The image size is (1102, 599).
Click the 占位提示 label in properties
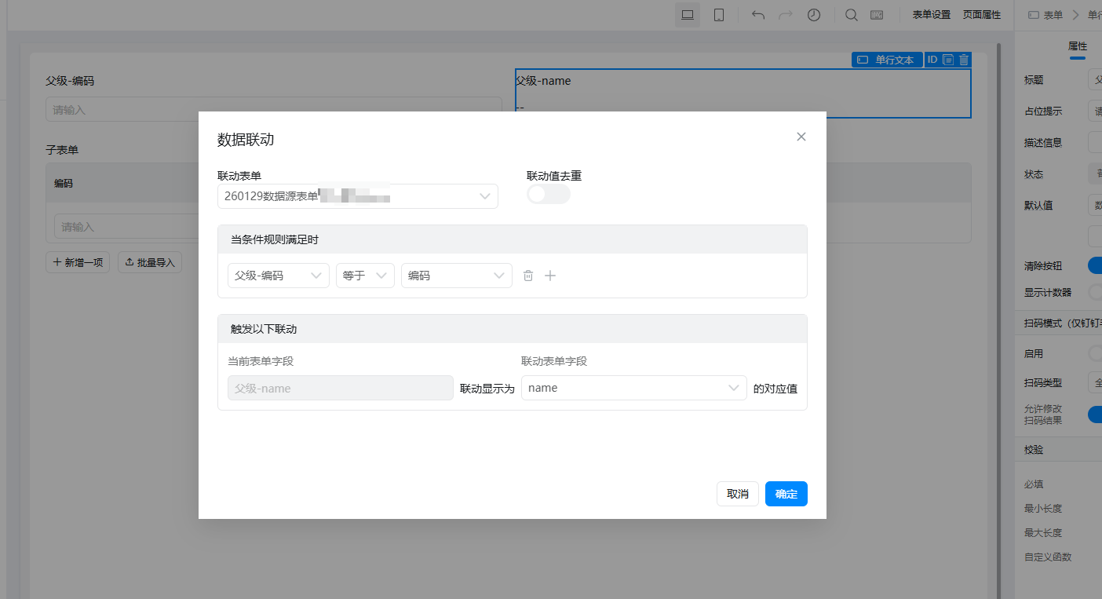[x=1043, y=111]
